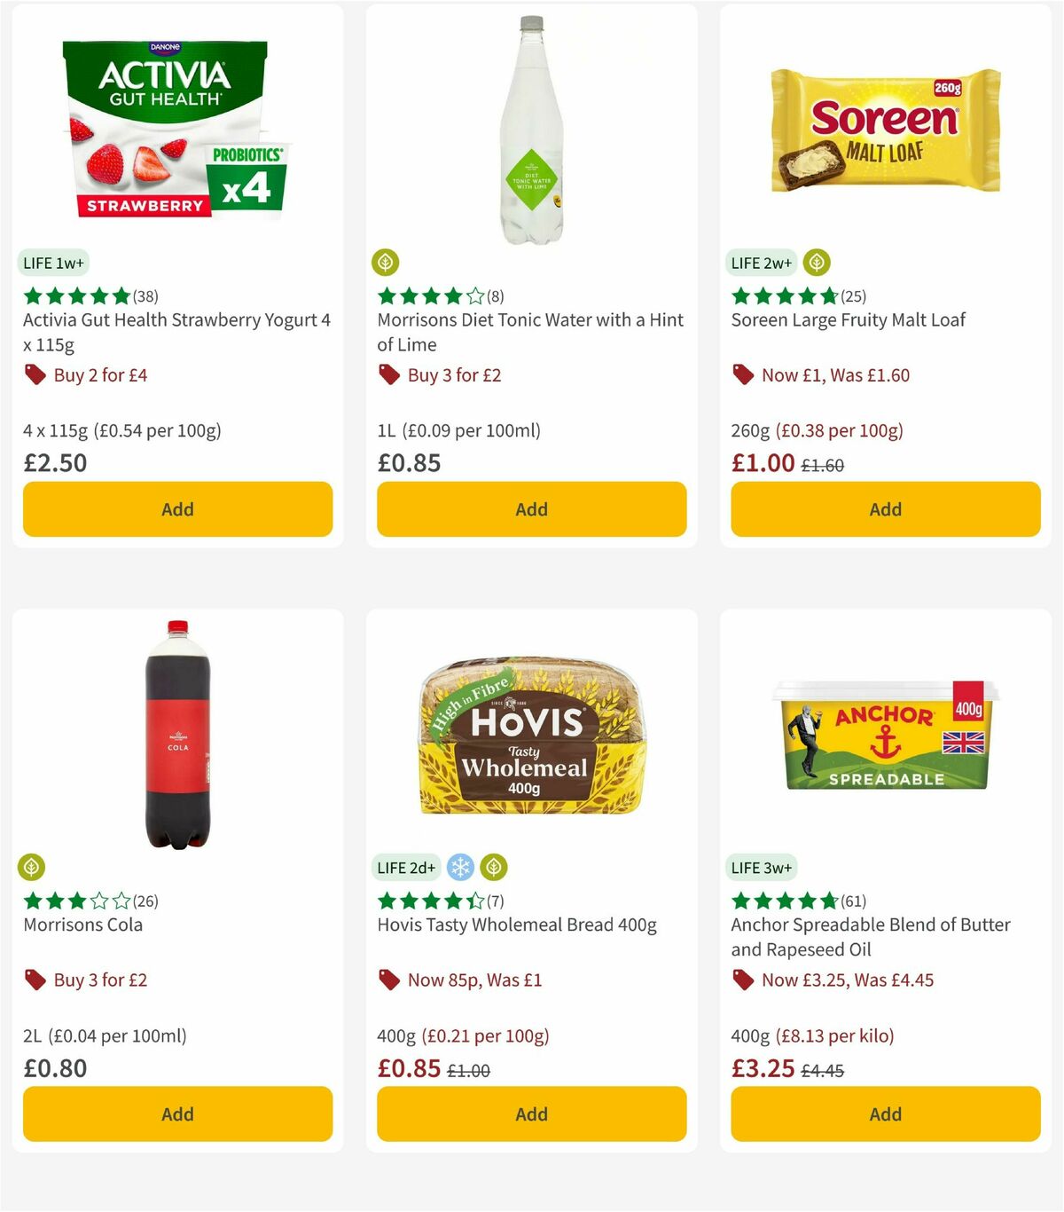Click the LIFE 3w+ badge on Anchor Spreadable
Viewport: 1064px width, 1212px height.
pyautogui.click(x=762, y=867)
